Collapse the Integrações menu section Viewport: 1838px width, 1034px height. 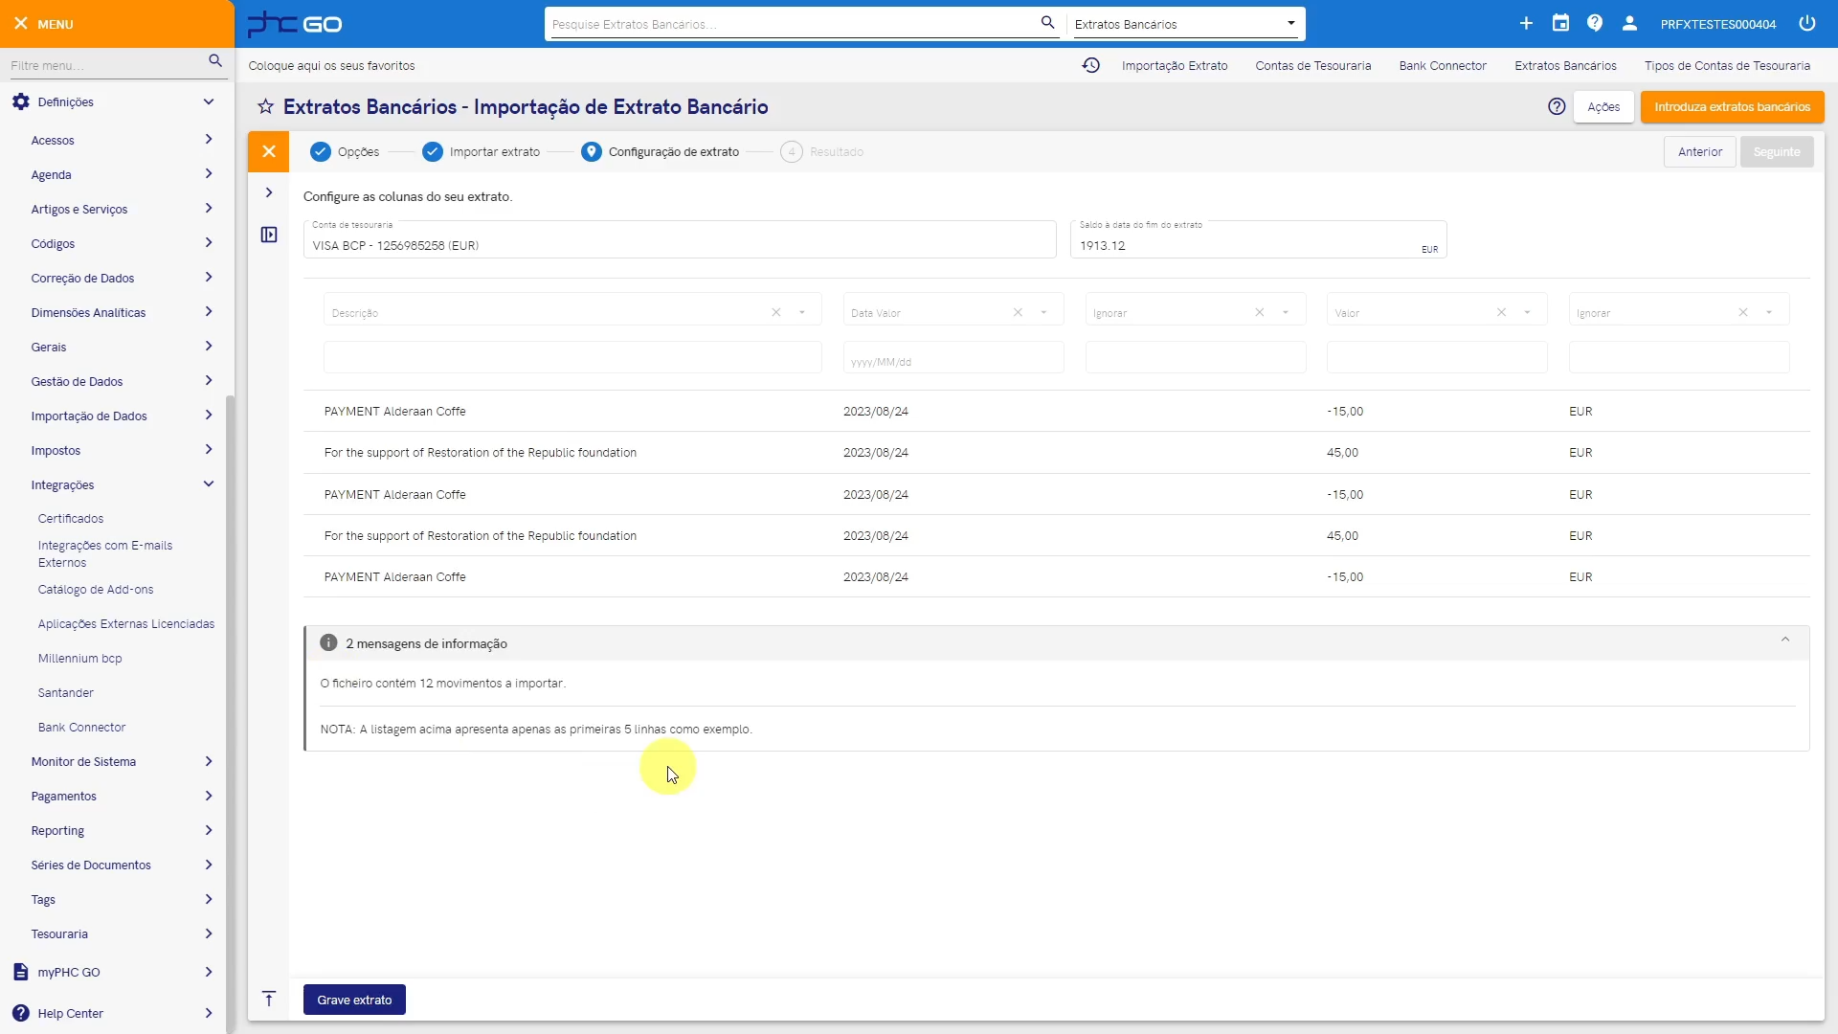pyautogui.click(x=208, y=484)
